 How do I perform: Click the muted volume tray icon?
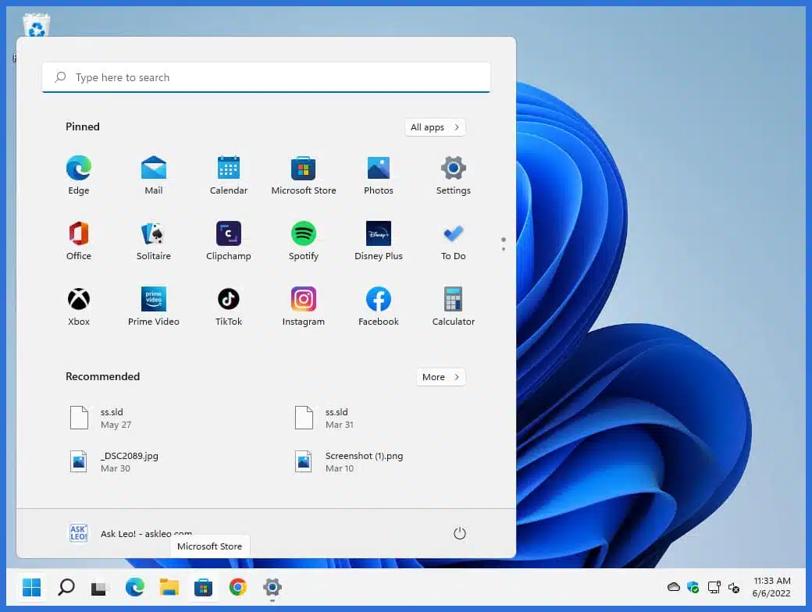click(x=734, y=587)
